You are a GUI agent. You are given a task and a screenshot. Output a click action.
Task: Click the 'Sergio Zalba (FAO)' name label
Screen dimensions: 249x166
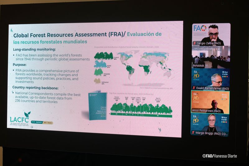[209, 43]
